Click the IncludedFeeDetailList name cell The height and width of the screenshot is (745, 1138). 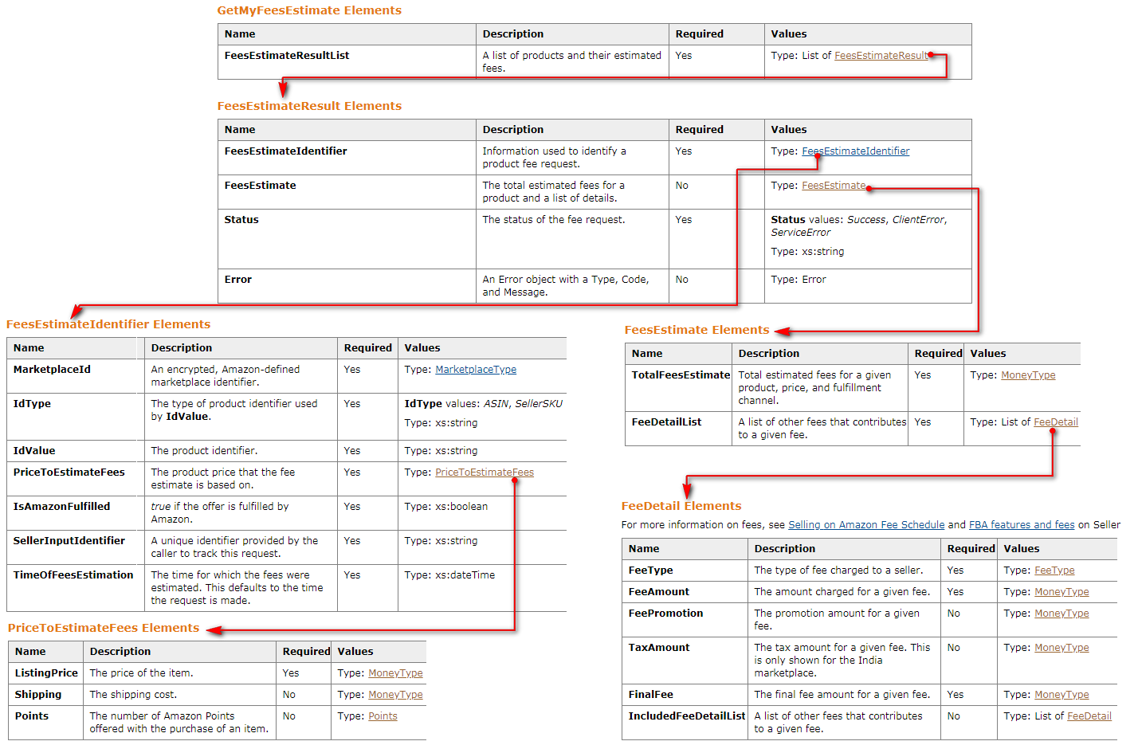click(685, 723)
